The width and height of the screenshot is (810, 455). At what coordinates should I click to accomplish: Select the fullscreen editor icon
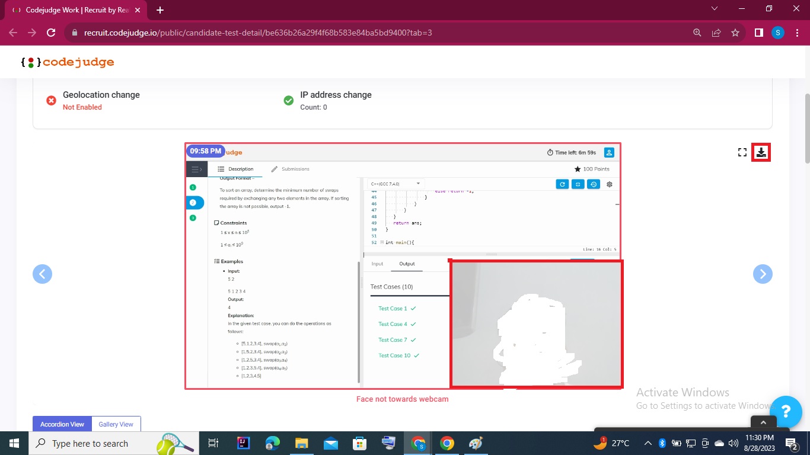(x=578, y=184)
